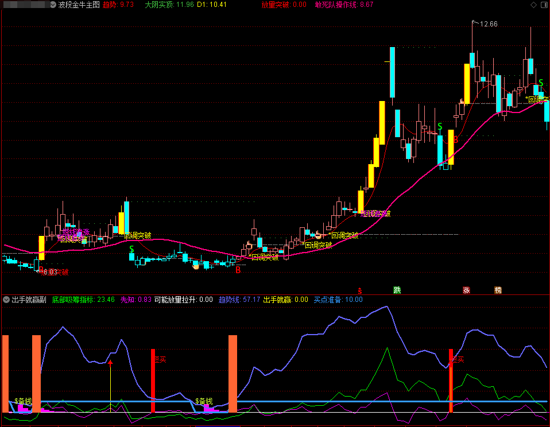Click the dark red 涨 marker icon

[466, 290]
